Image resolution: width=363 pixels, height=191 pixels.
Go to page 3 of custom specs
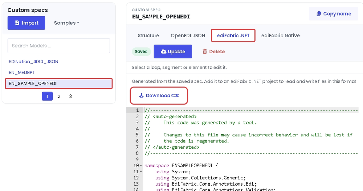70,96
